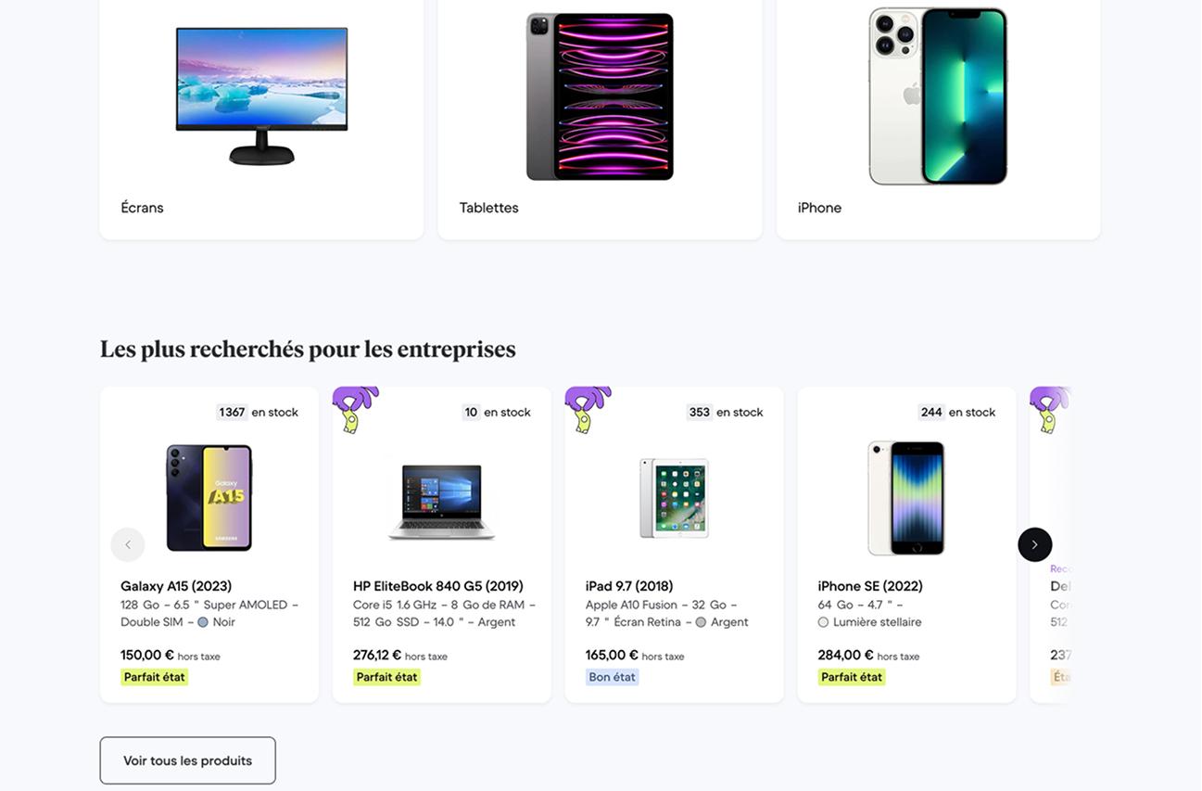Image resolution: width=1202 pixels, height=791 pixels.
Task: Click the HP EliteBook laptop image
Action: point(442,501)
